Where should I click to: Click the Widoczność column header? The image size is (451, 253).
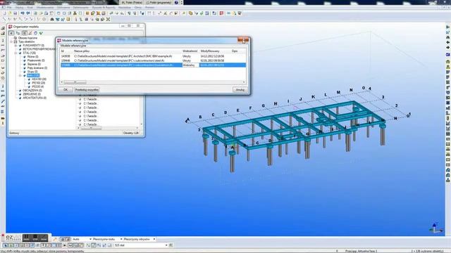click(x=190, y=51)
